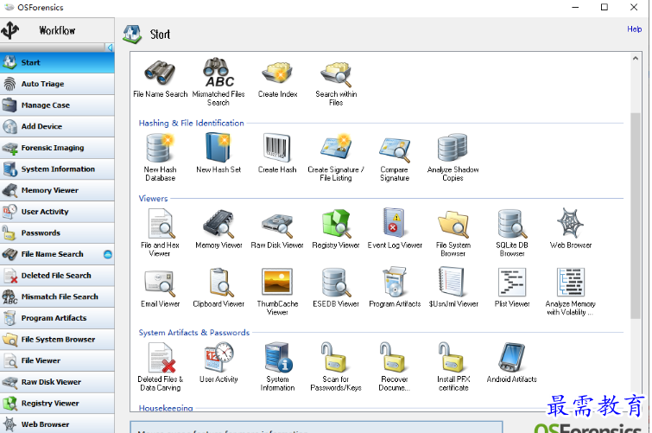This screenshot has height=433, width=652.
Task: Open the Android Artifacts icon
Action: point(512,358)
